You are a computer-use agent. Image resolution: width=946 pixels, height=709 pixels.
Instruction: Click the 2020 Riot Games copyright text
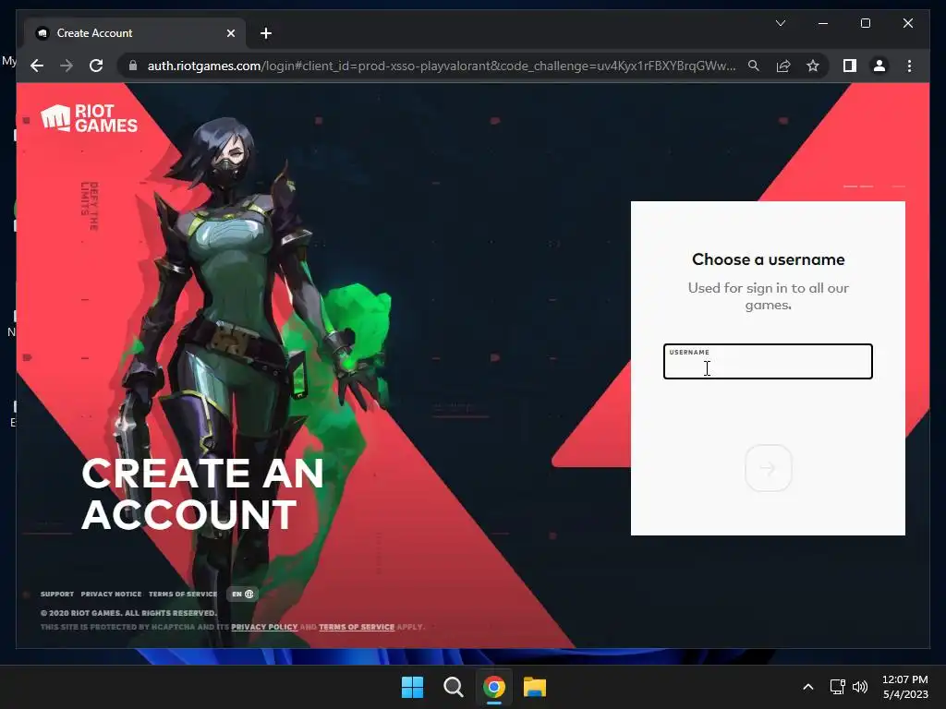[127, 613]
